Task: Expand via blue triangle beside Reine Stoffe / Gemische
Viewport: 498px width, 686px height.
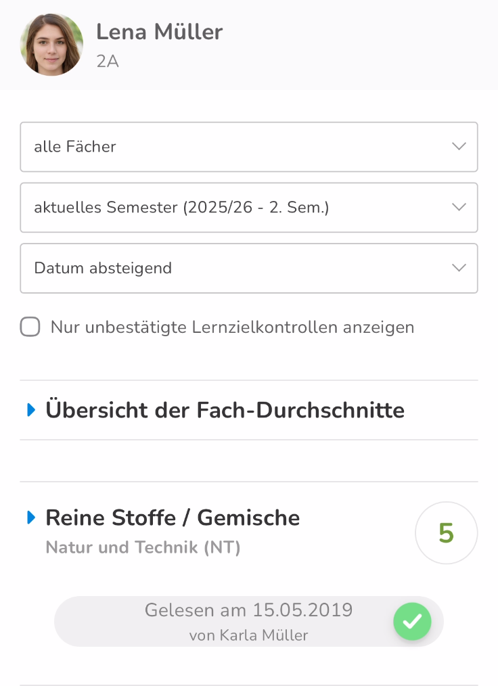Action: [31, 518]
